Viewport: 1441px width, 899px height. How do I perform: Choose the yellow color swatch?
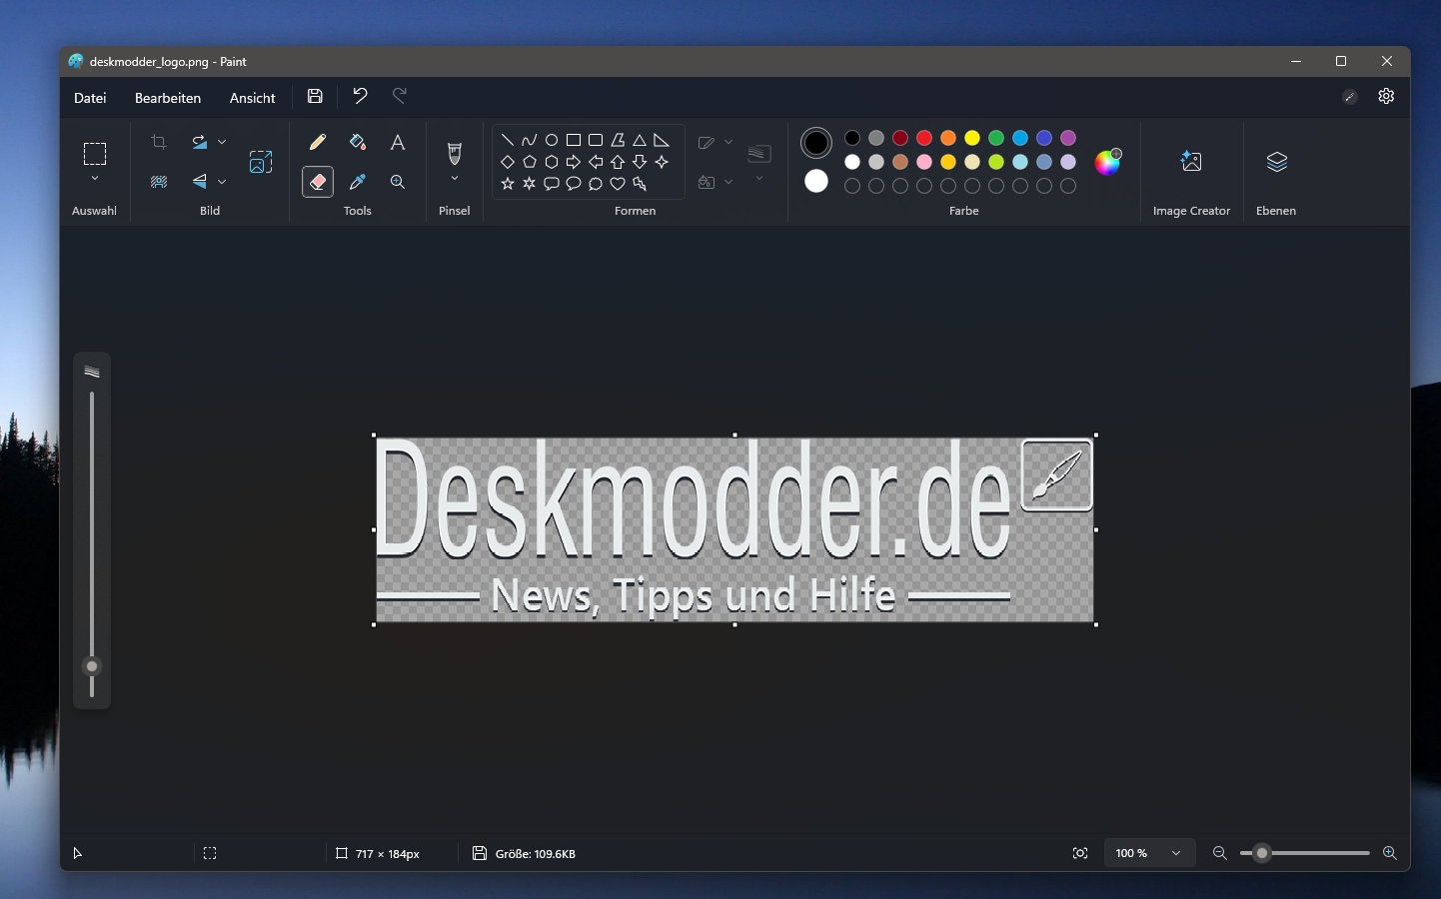click(972, 138)
